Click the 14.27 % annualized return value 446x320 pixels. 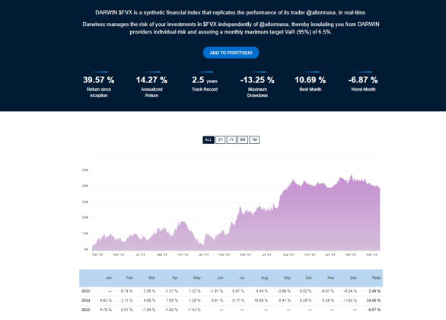click(151, 80)
